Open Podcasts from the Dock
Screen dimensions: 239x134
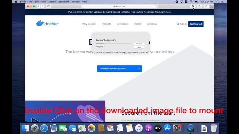click(148, 128)
